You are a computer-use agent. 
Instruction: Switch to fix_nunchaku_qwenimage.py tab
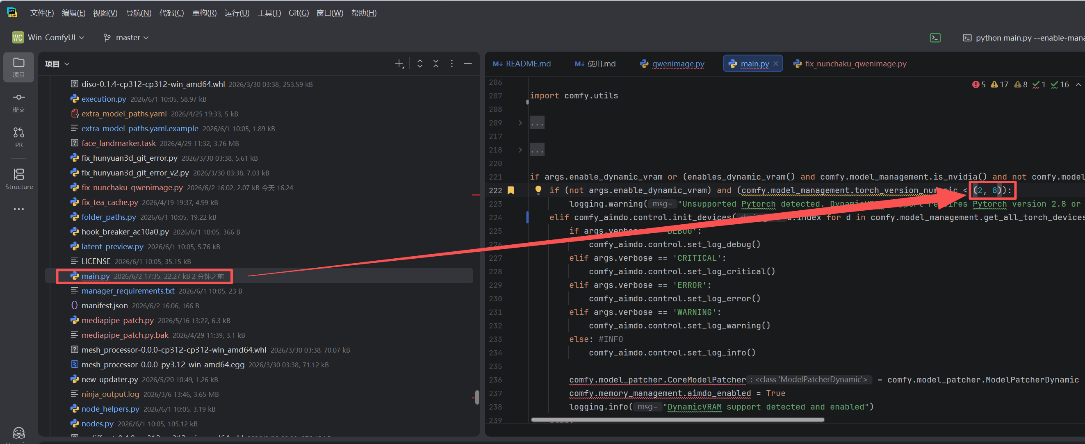coord(850,64)
